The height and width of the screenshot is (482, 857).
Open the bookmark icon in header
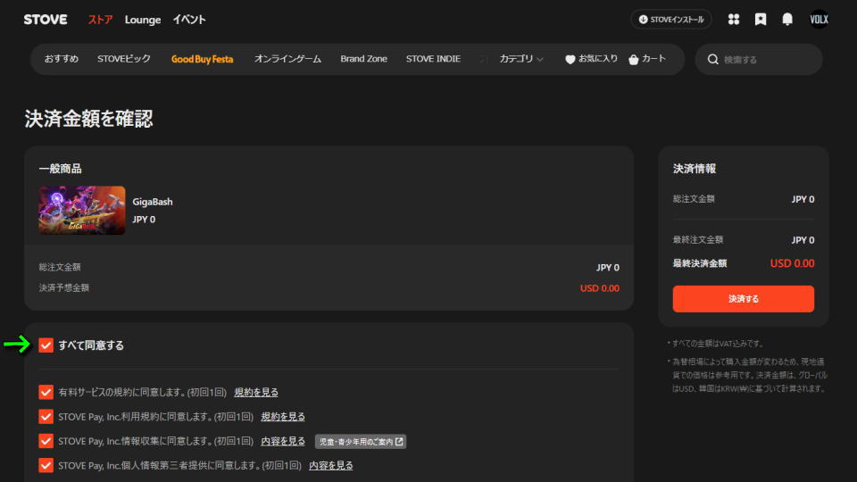760,20
